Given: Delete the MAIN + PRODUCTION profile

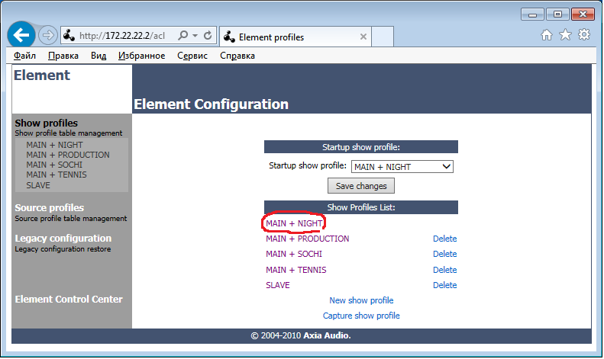Looking at the screenshot, I should (x=445, y=239).
